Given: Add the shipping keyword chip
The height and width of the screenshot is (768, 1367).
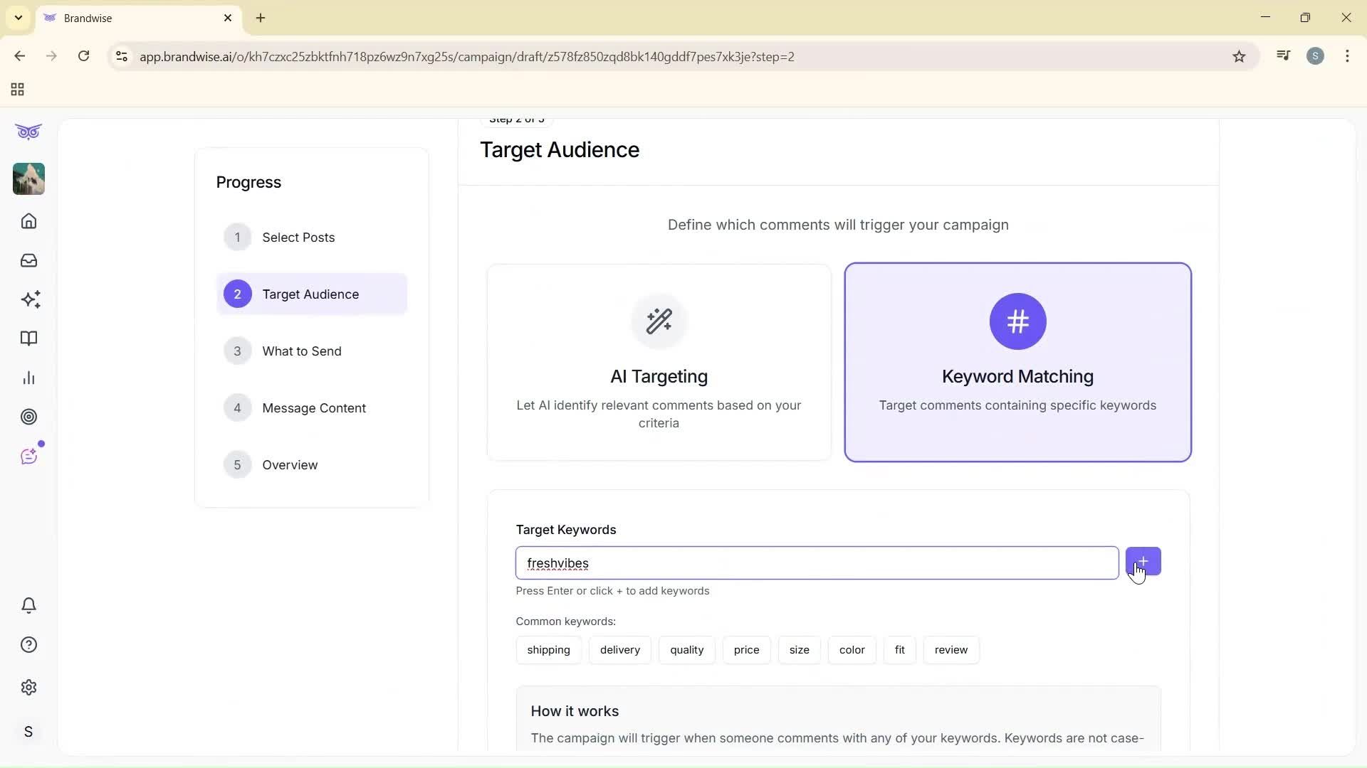Looking at the screenshot, I should point(548,649).
